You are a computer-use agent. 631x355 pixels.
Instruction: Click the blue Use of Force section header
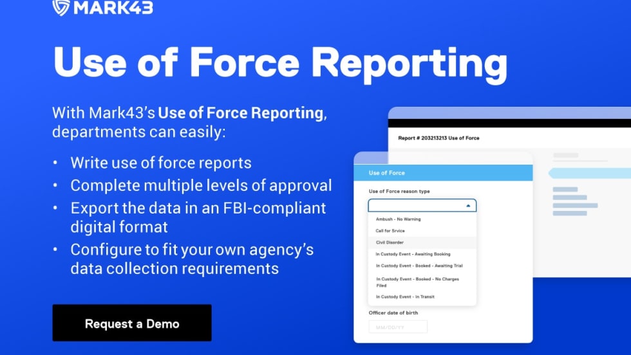pos(443,173)
